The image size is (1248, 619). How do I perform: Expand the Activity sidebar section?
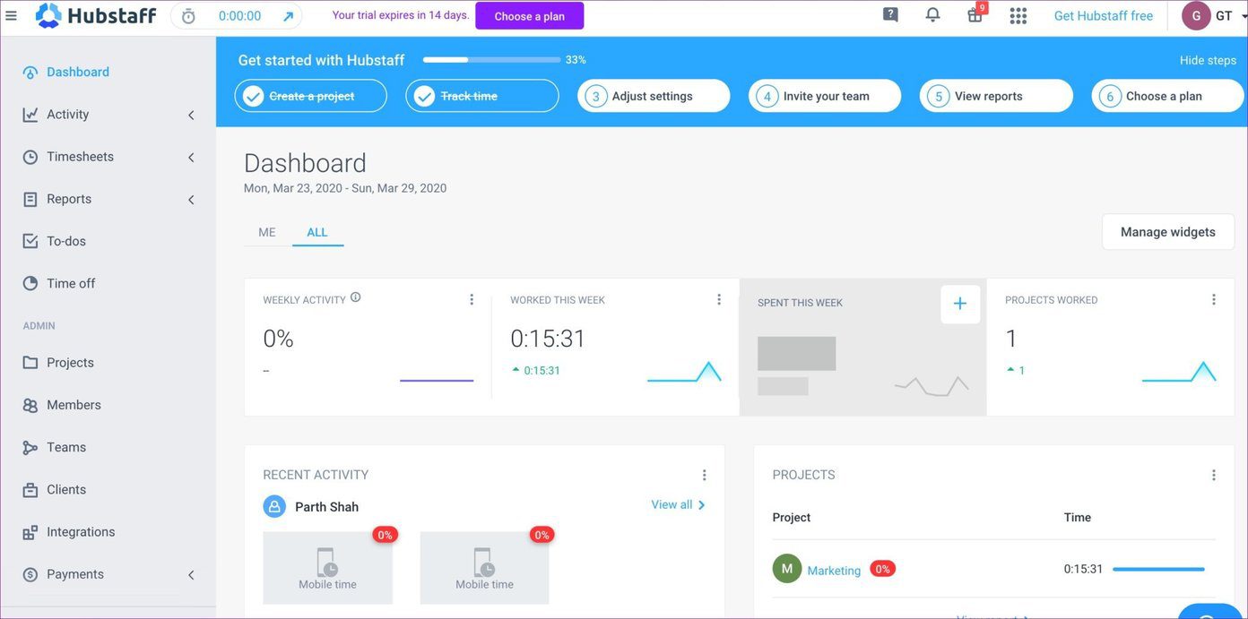click(109, 115)
